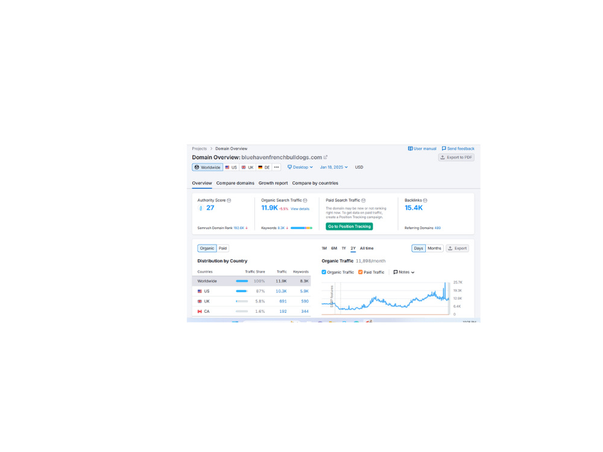
Task: Click Go to Position Tracking button
Action: pyautogui.click(x=349, y=227)
